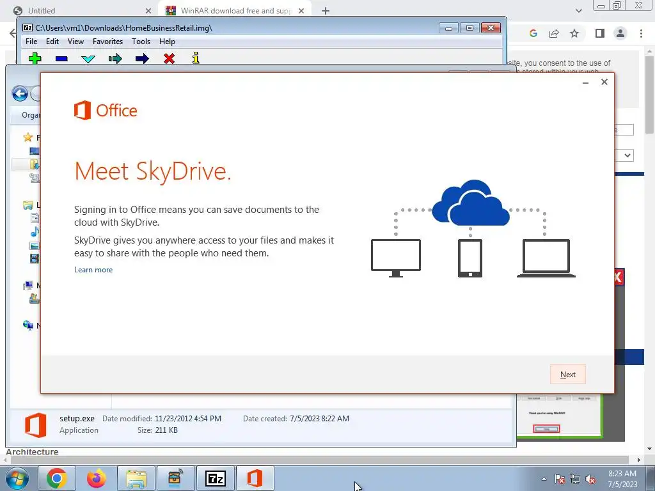Switch to the Untitled browser tab
Viewport: 655px width, 491px height.
point(83,10)
